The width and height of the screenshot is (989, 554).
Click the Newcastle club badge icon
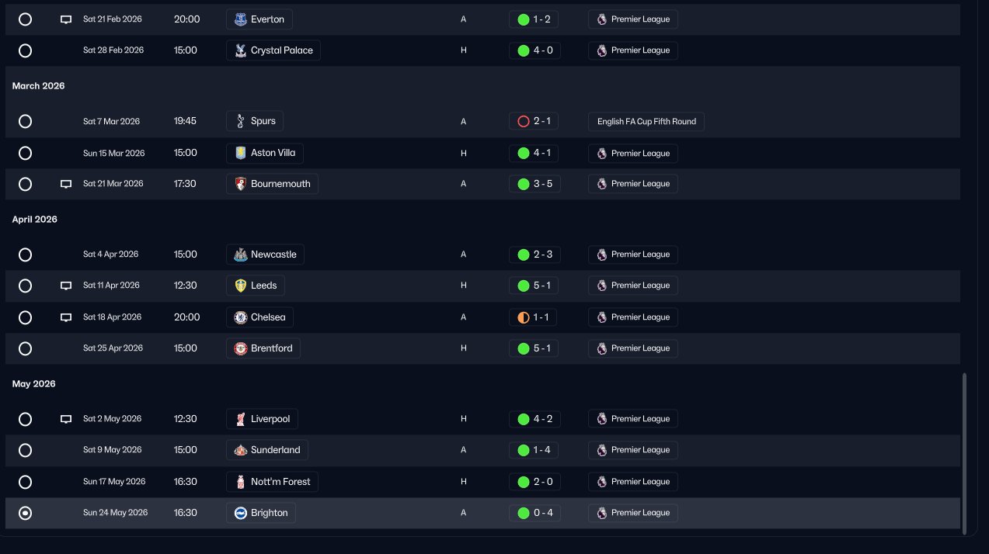240,254
